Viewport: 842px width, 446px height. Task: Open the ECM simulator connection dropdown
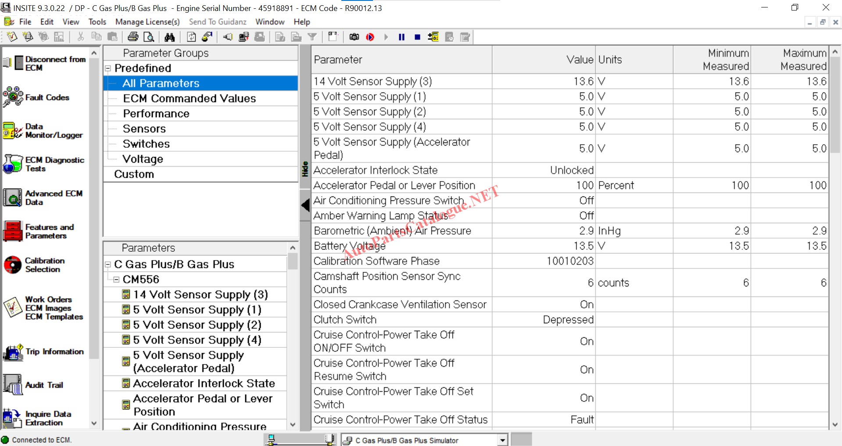502,440
